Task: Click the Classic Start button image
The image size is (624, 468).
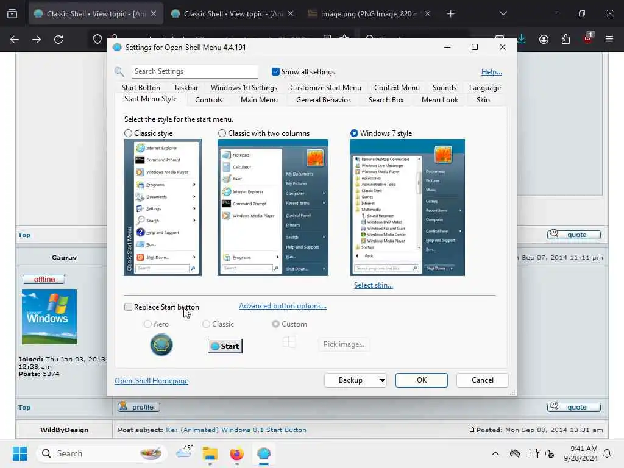Action: pyautogui.click(x=225, y=346)
